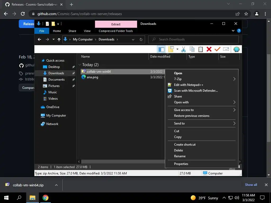Go back in Explorer navigation
The image size is (271, 203).
39,40
